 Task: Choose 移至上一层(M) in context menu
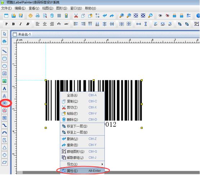coord(82,132)
